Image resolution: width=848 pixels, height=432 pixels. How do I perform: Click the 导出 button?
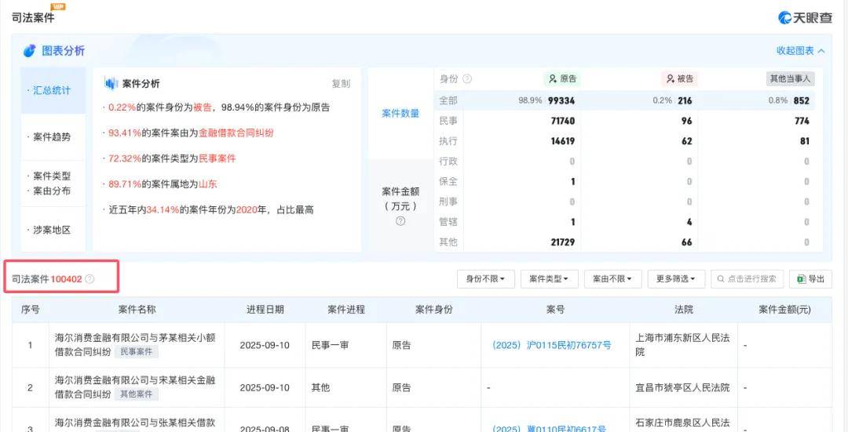pyautogui.click(x=810, y=279)
